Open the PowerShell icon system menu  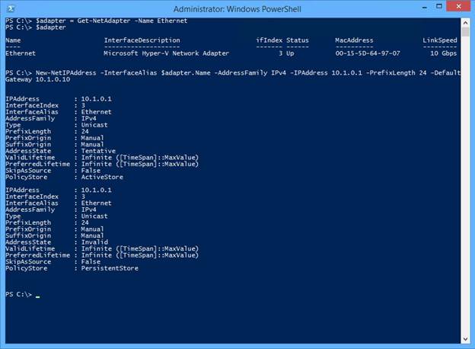pos(11,9)
